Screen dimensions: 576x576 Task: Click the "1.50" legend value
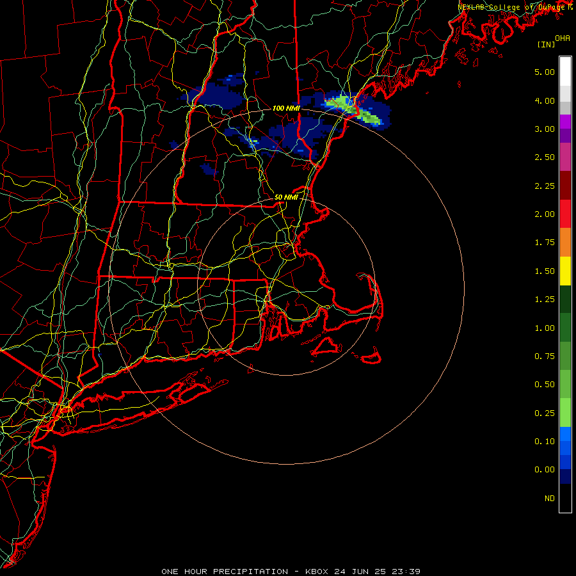click(545, 271)
